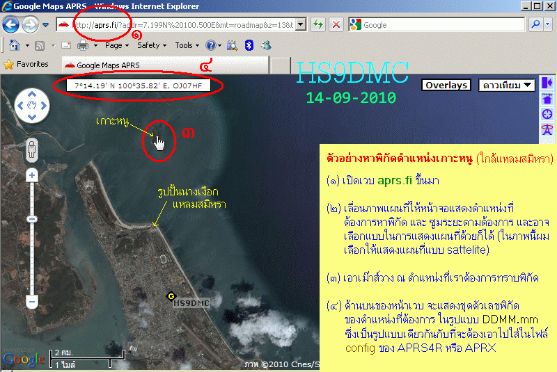Click the Bluetooth toolbar icon

click(249, 45)
